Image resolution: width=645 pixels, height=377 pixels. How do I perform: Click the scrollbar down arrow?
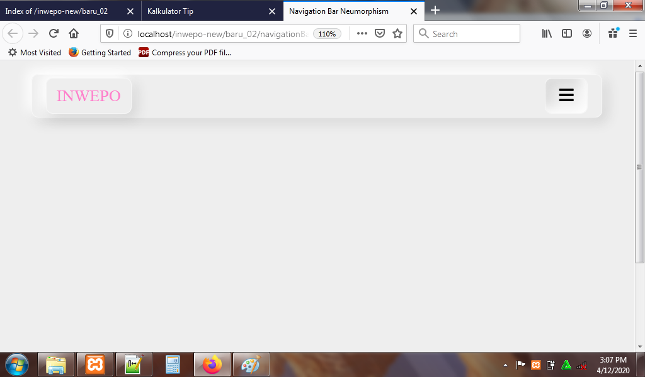[x=640, y=347]
